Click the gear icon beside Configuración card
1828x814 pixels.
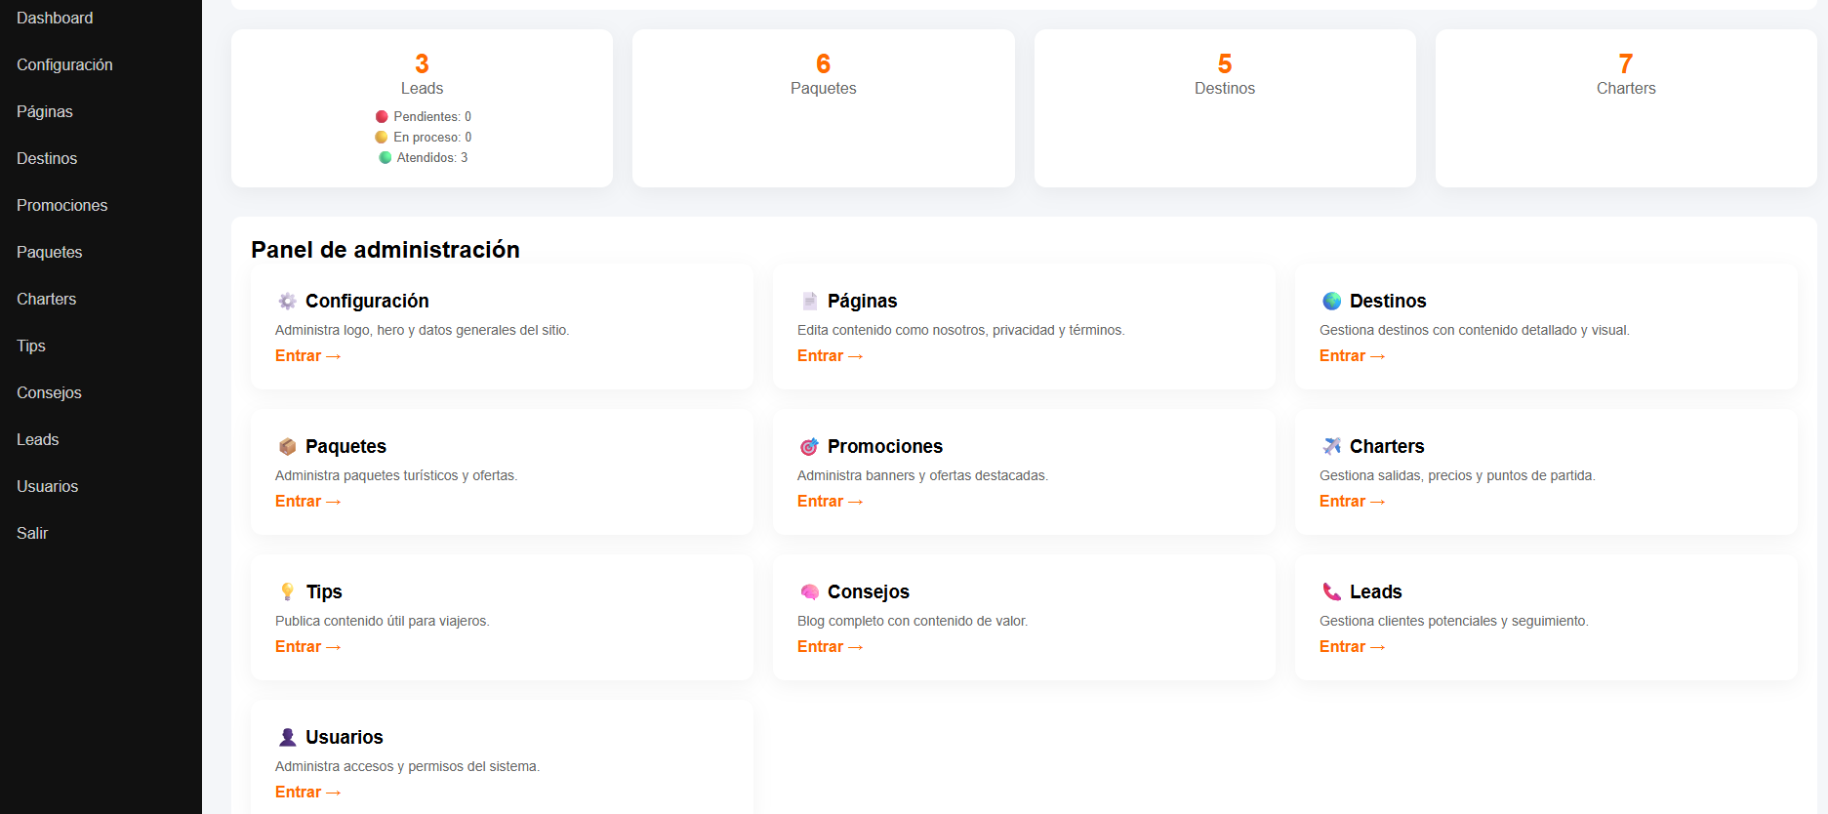[x=287, y=301]
